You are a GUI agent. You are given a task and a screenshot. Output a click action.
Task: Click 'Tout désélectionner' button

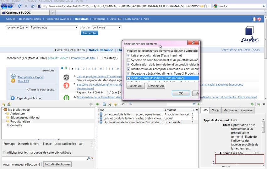tap(57, 164)
